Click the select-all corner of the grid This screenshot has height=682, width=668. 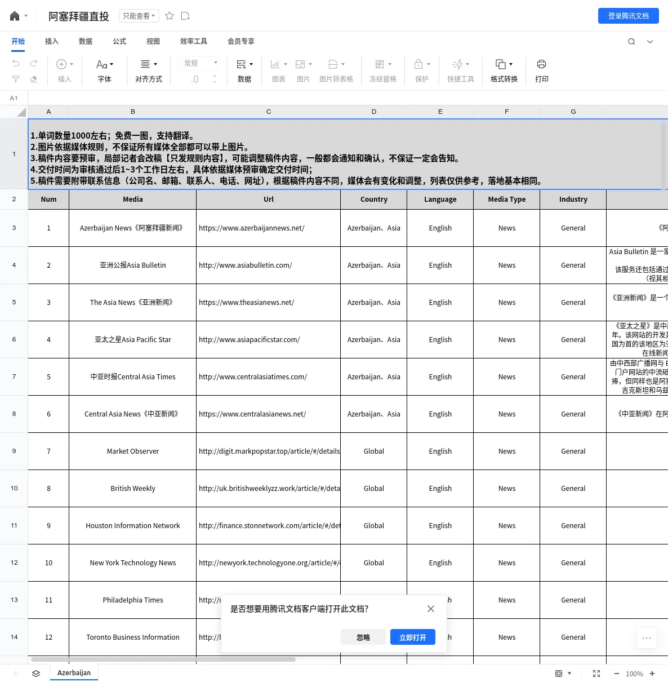pos(14,112)
